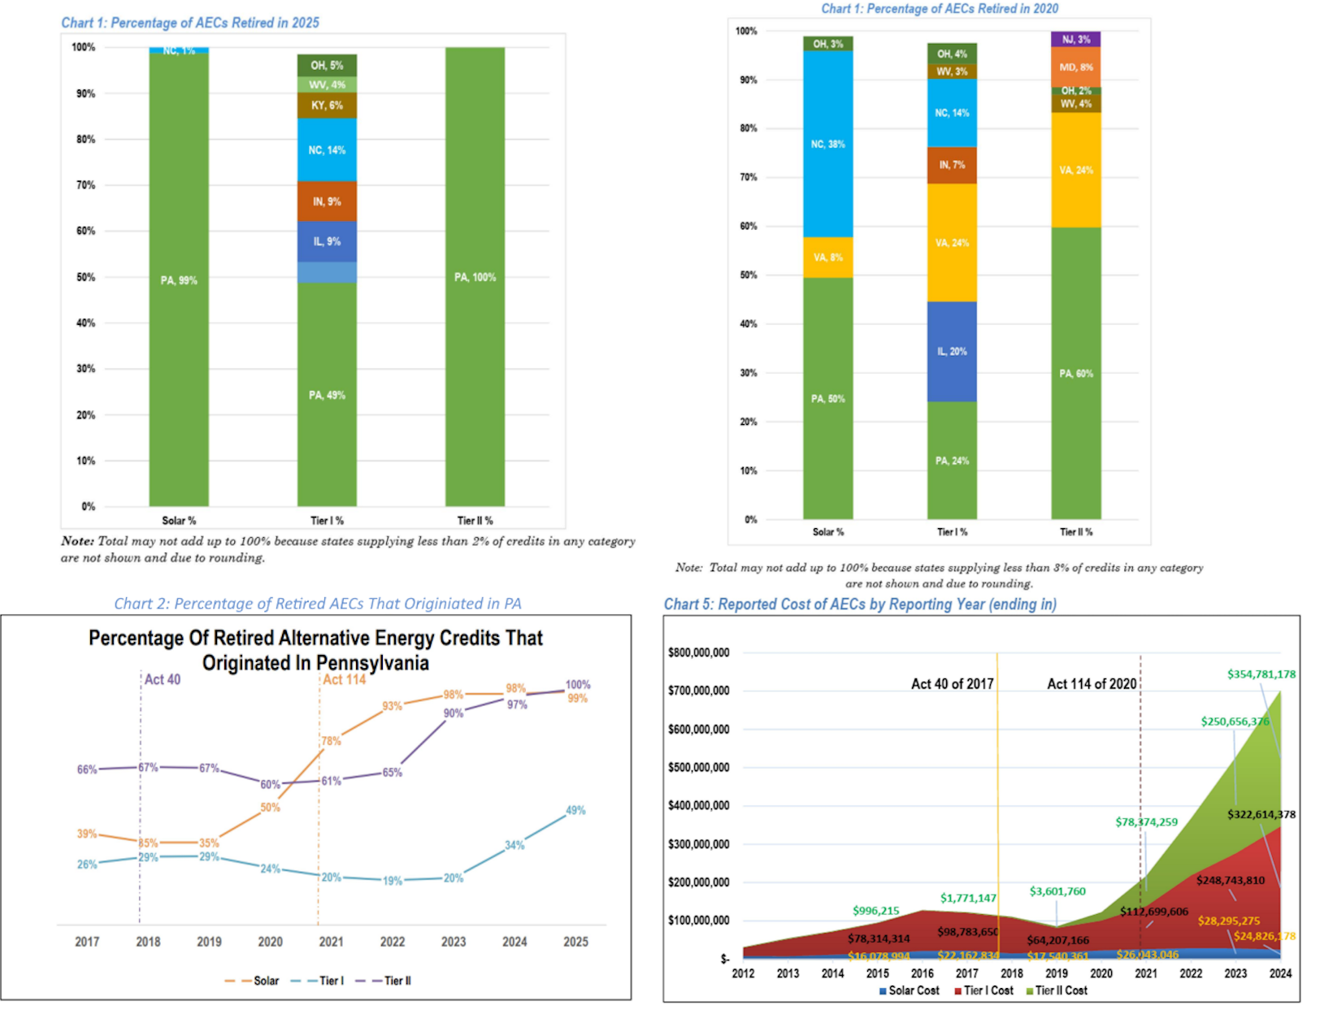Click the "$250,656,376" data label
Viewport: 1320px width, 1014px height.
tap(1235, 721)
